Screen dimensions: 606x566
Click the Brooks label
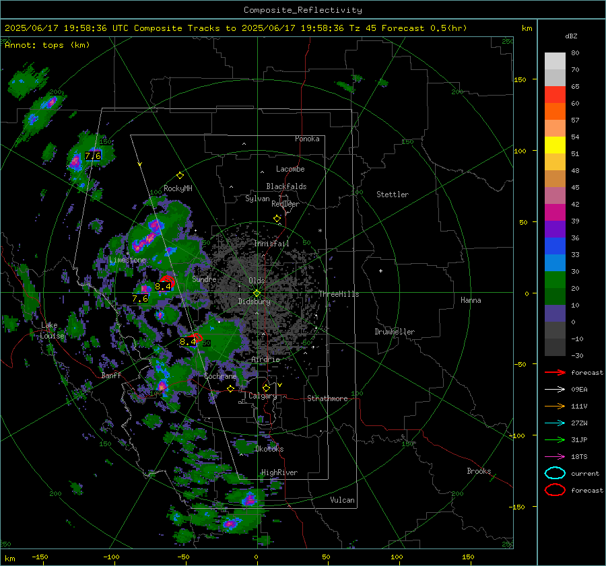pyautogui.click(x=479, y=471)
